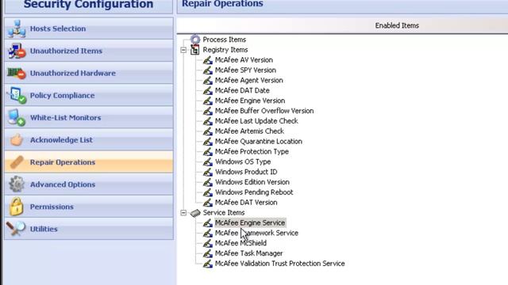This screenshot has height=285, width=508.
Task: Click the icon beside McAfee Last Update Check
Action: tap(208, 121)
